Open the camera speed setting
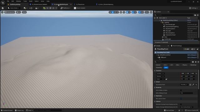The image size is (200, 112). [x=147, y=12]
